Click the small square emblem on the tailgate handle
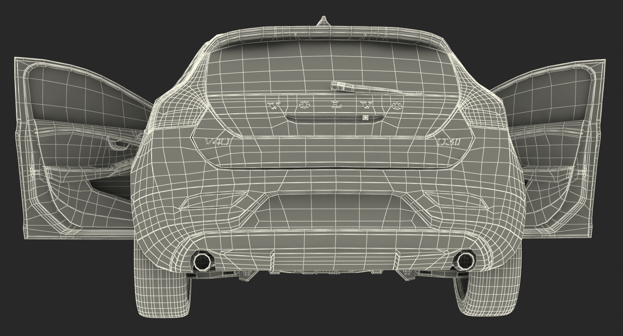Viewport: 623px width, 336px height. [x=365, y=118]
